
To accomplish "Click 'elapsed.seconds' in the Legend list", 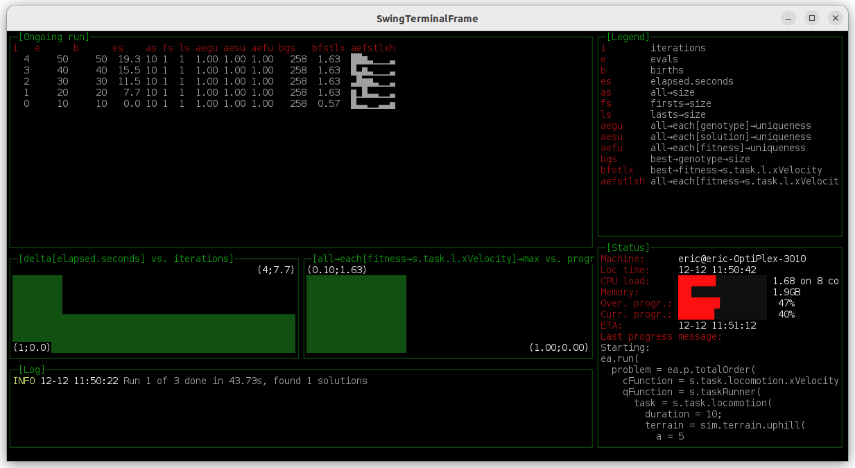I will tap(692, 81).
